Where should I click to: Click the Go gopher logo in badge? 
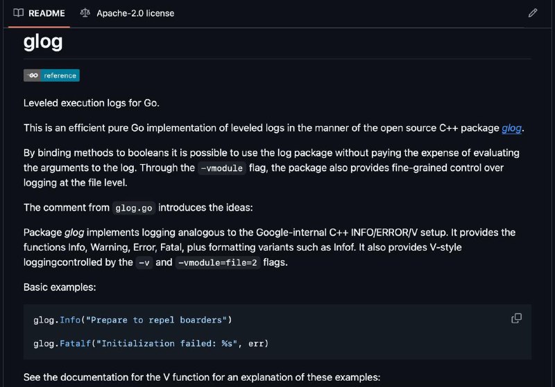(x=33, y=75)
